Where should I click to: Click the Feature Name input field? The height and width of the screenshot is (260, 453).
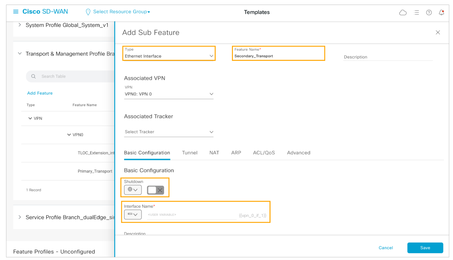[278, 56]
